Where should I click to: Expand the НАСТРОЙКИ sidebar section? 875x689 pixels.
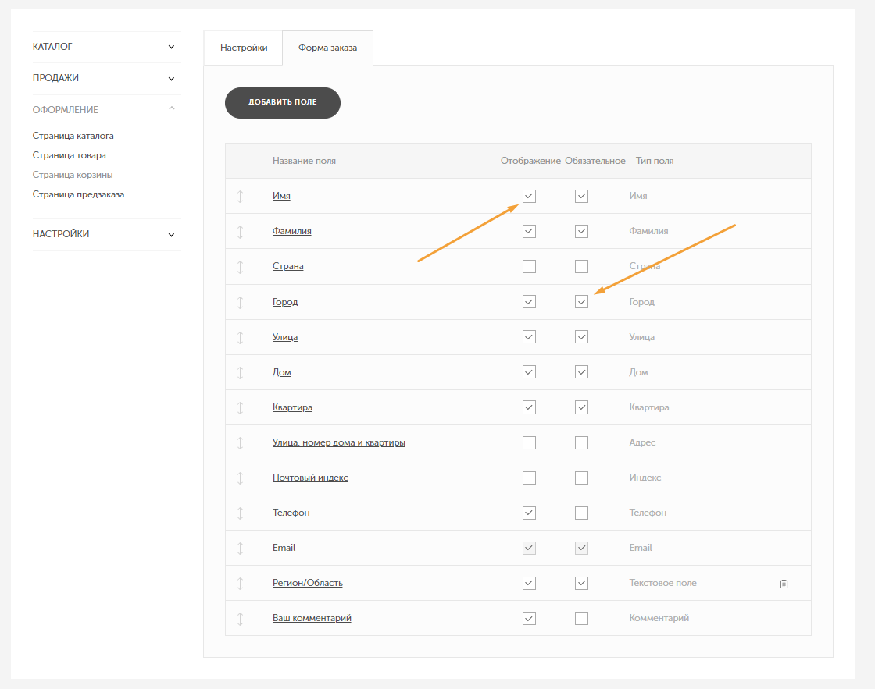171,235
